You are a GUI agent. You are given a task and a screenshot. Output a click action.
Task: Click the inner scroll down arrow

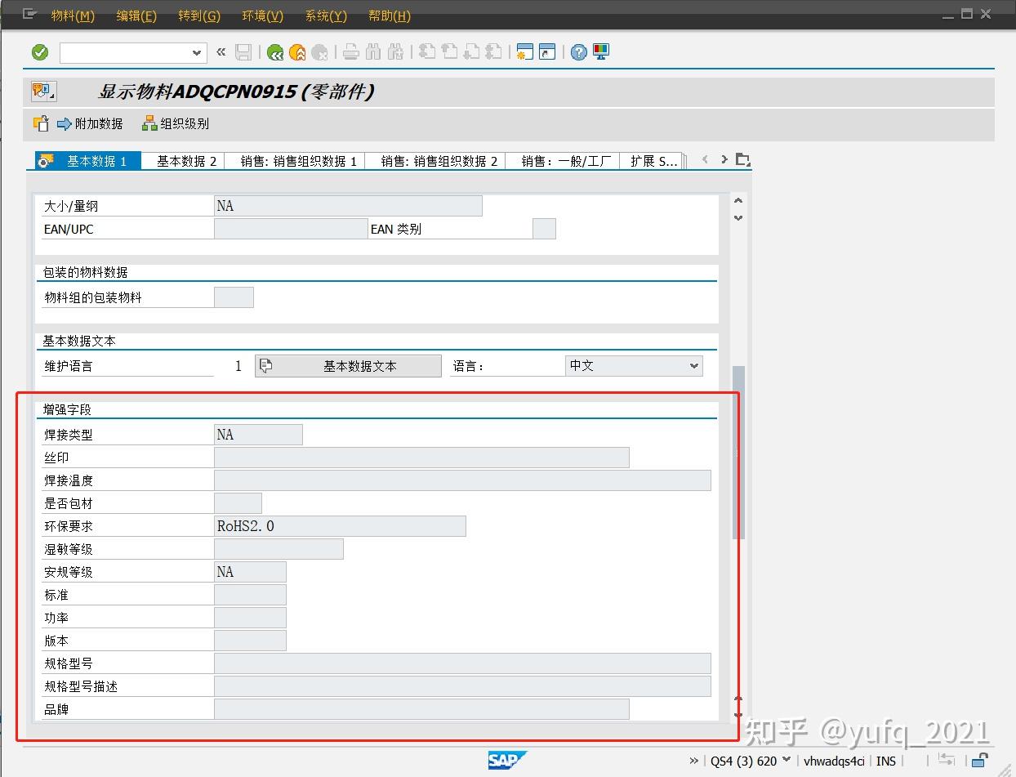point(738,218)
